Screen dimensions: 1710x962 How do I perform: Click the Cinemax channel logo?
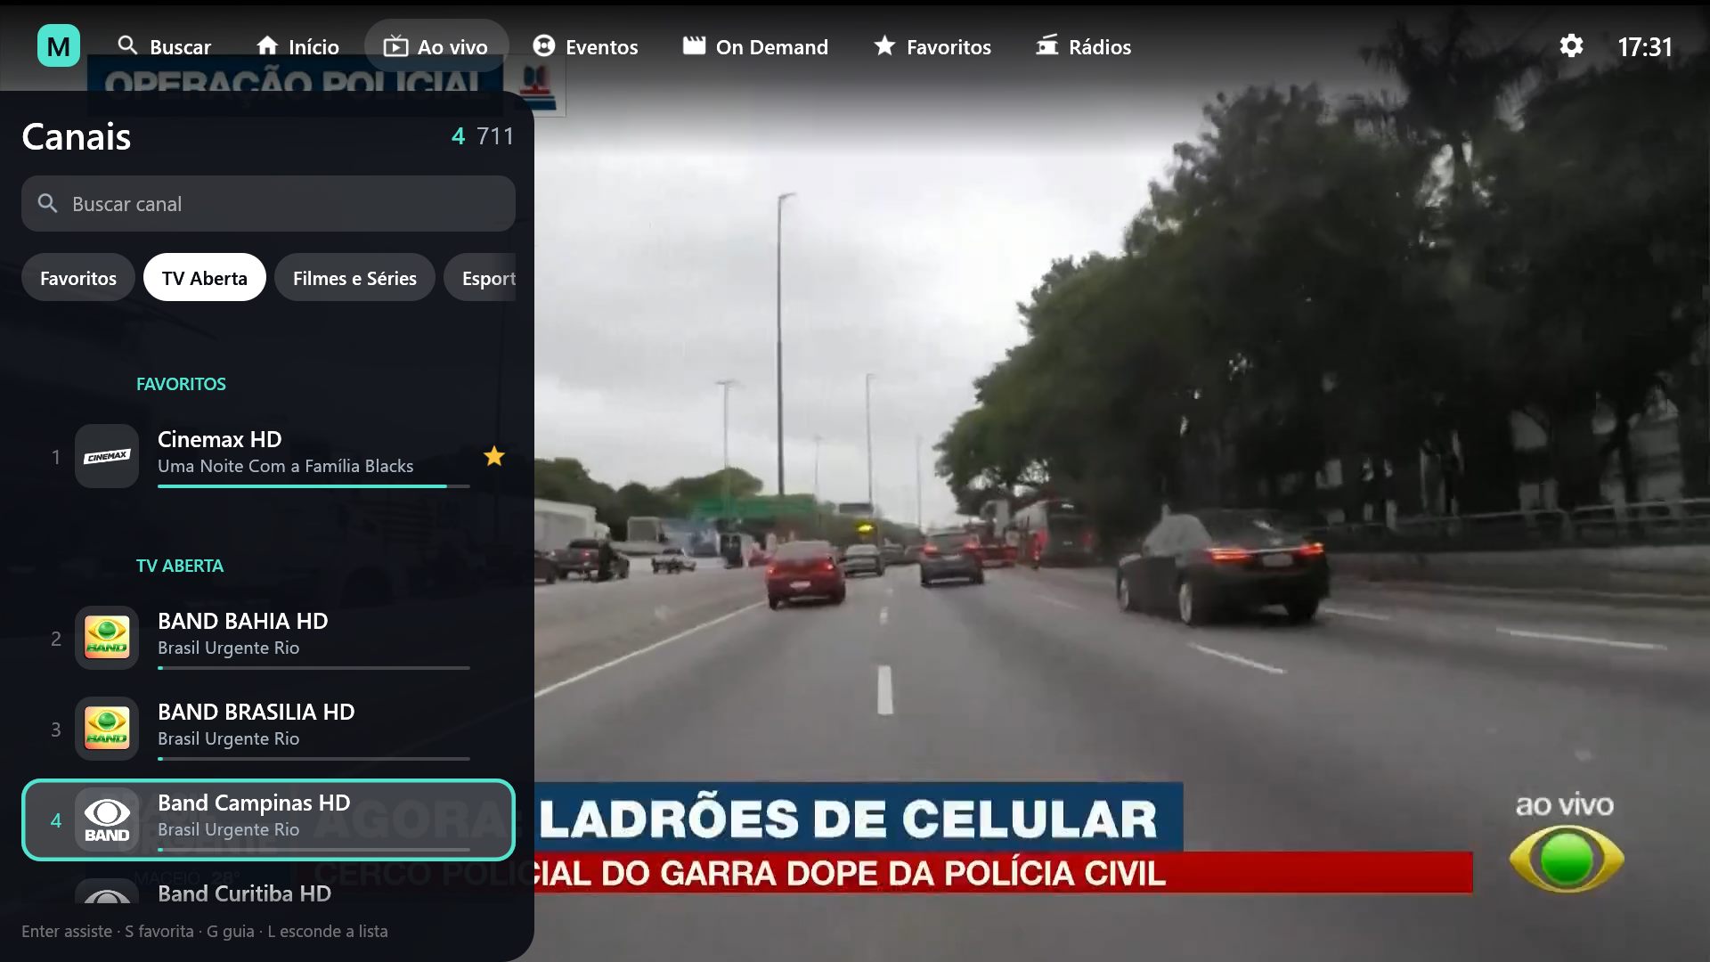107,456
